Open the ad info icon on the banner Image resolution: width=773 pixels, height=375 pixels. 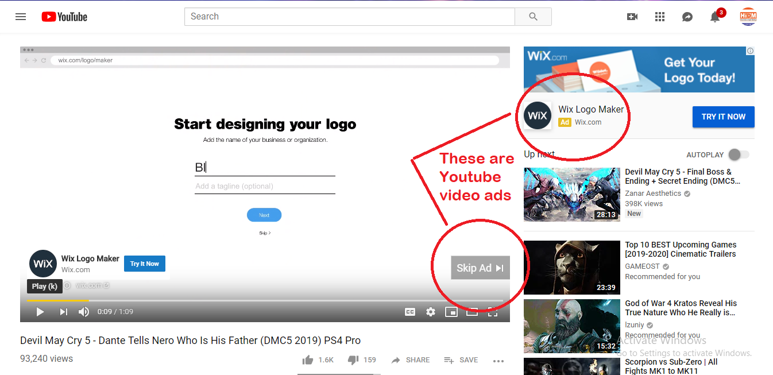point(750,51)
